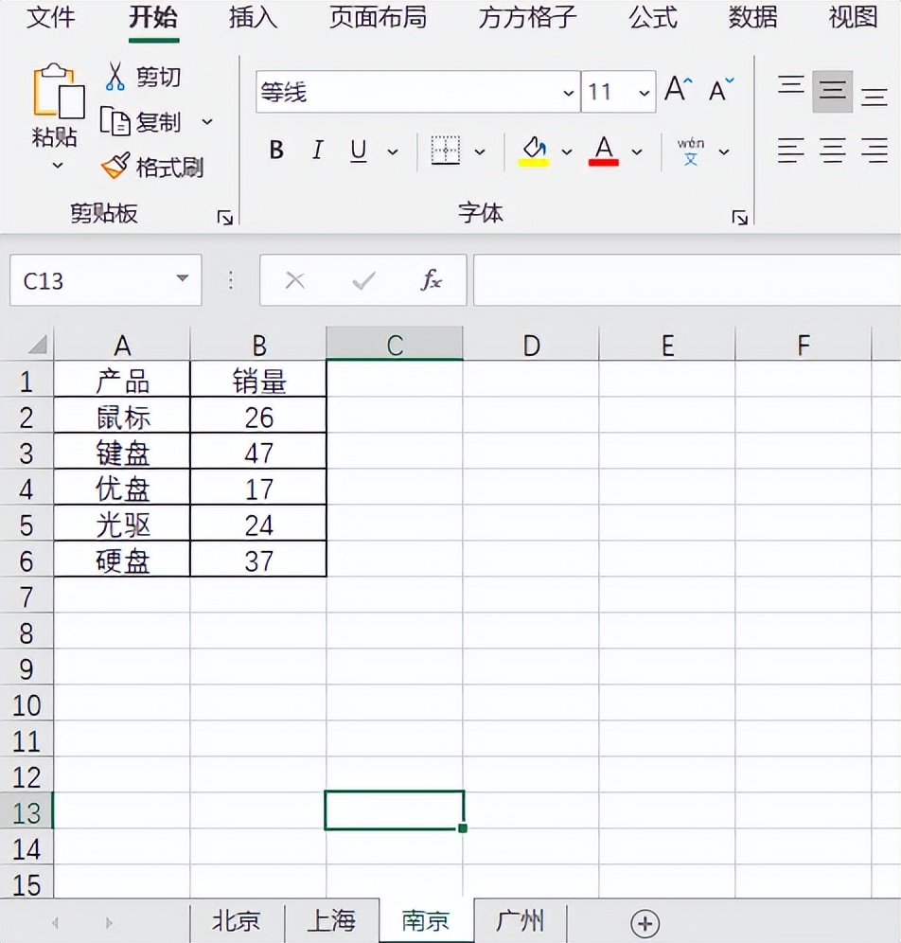Add a new worksheet with the plus button
This screenshot has width=901, height=943.
(645, 921)
